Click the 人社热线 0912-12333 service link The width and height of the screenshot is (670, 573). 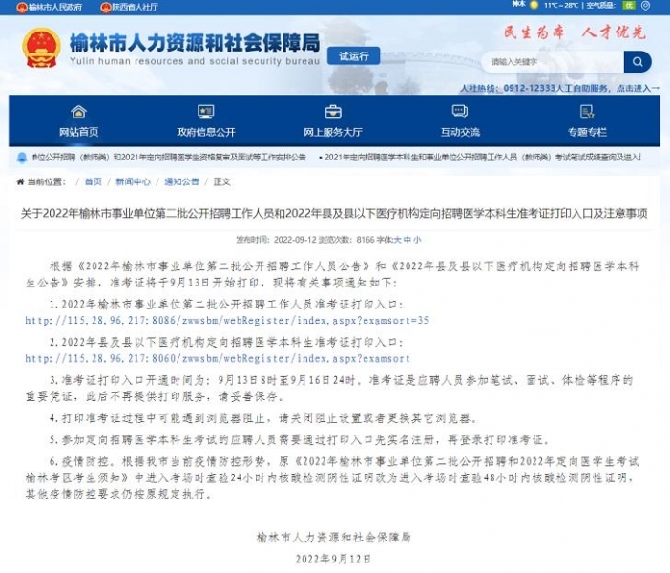559,88
